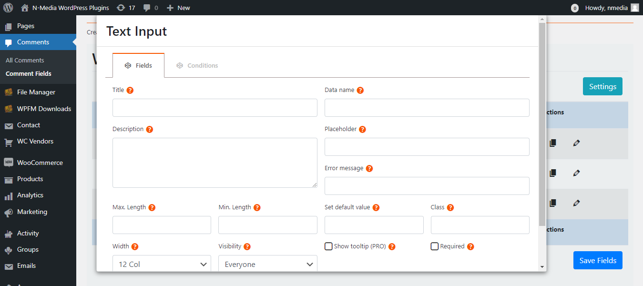Click the first row's pencil edit icon

click(x=577, y=143)
